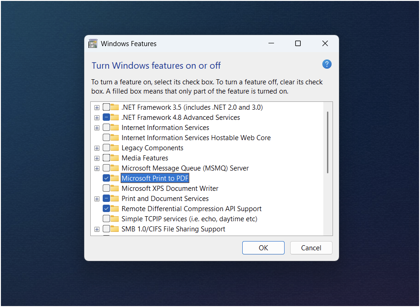The height and width of the screenshot is (307, 420).
Task: Click folder icon beside Hostable Web Core
Action: coord(115,137)
